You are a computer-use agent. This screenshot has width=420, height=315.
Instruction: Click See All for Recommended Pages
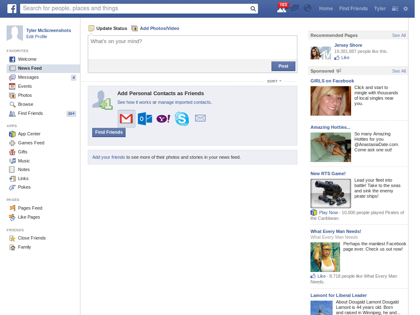(x=399, y=35)
